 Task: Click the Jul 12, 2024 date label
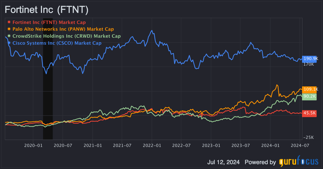(224, 162)
